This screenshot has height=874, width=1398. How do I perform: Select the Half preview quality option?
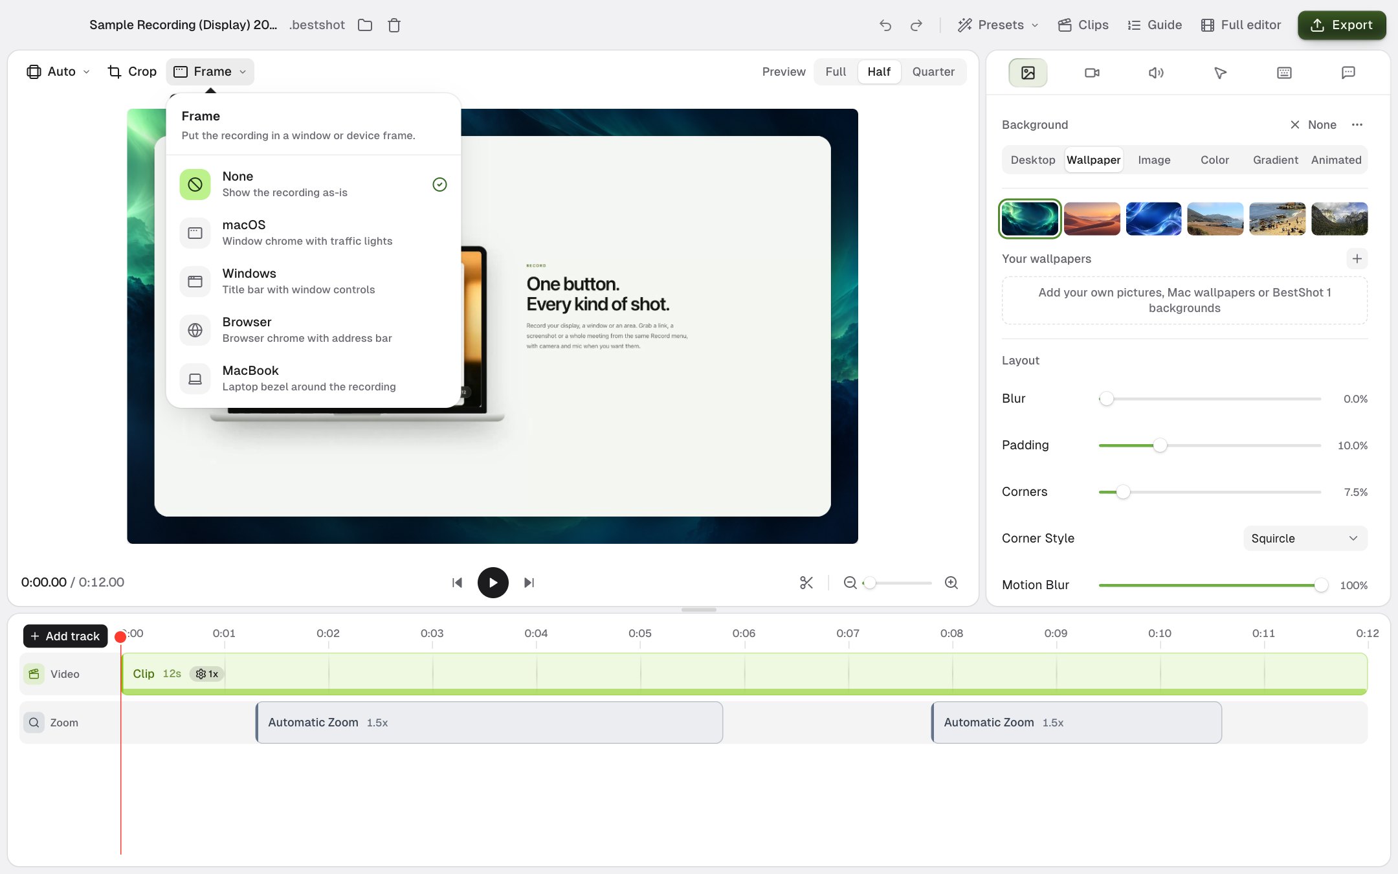(x=879, y=72)
